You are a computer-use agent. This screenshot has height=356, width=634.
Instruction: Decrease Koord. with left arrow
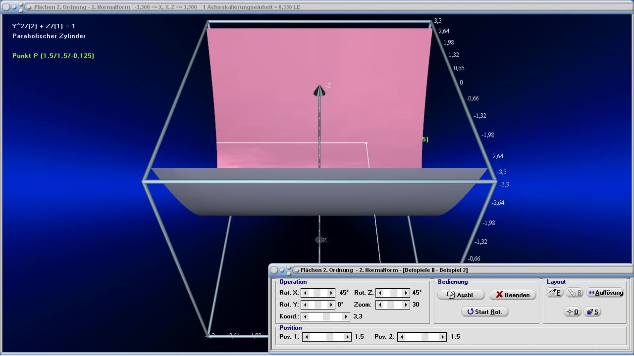(x=306, y=316)
